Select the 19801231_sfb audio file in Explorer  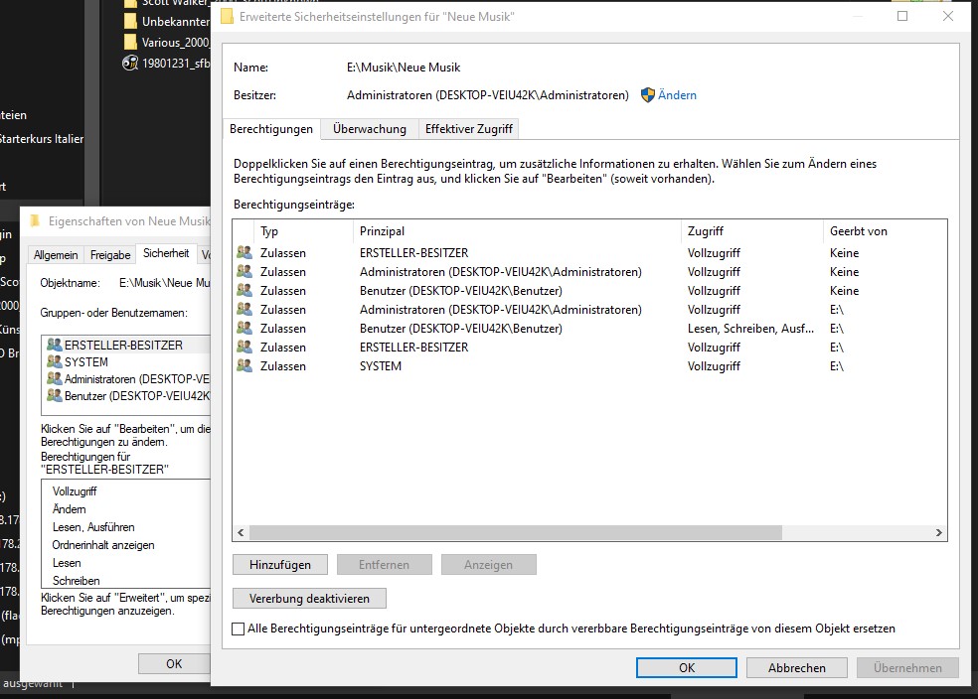click(167, 63)
